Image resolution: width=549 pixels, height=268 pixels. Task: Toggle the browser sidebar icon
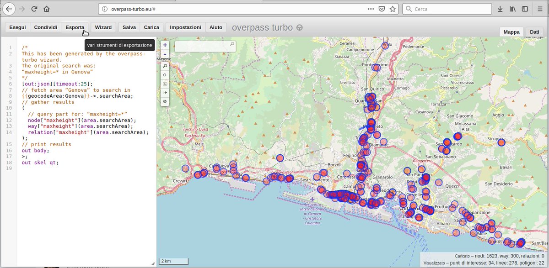525,9
